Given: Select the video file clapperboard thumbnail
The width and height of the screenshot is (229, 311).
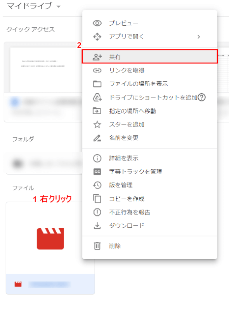Looking at the screenshot, I should pyautogui.click(x=50, y=239).
